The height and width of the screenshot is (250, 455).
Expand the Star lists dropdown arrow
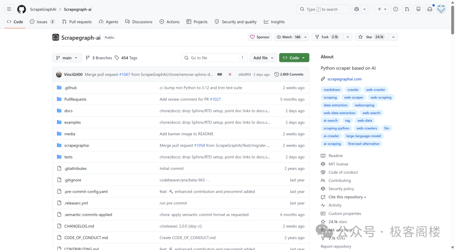pyautogui.click(x=393, y=37)
